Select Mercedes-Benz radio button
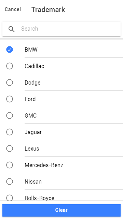The width and height of the screenshot is (123, 220). tap(10, 165)
